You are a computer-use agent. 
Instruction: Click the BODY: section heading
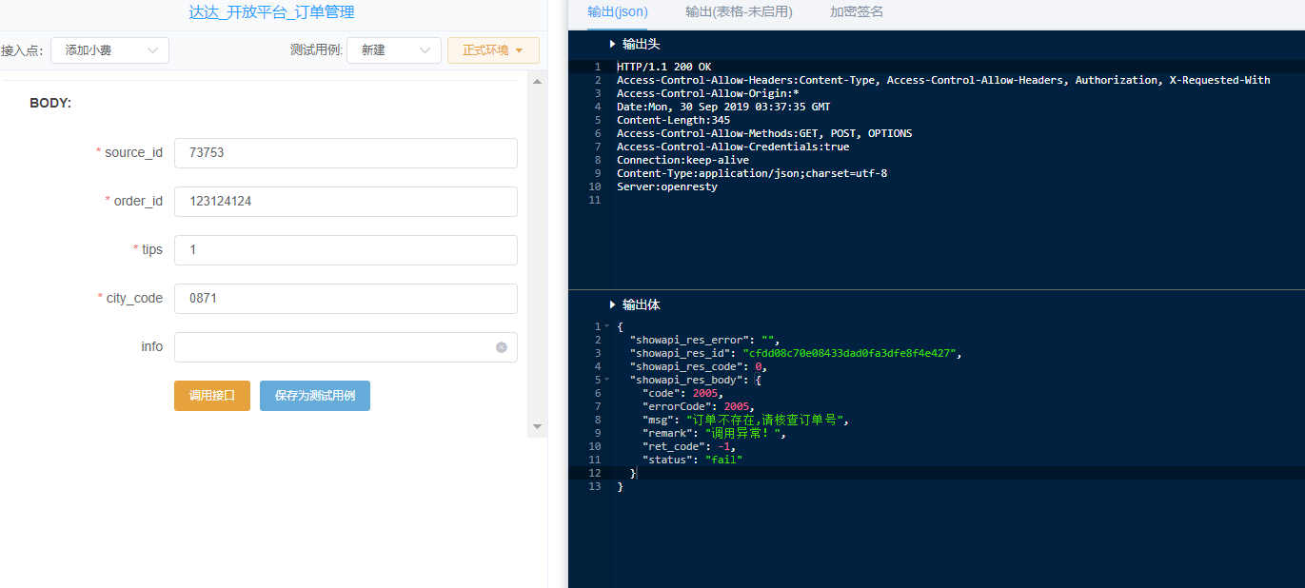50,103
